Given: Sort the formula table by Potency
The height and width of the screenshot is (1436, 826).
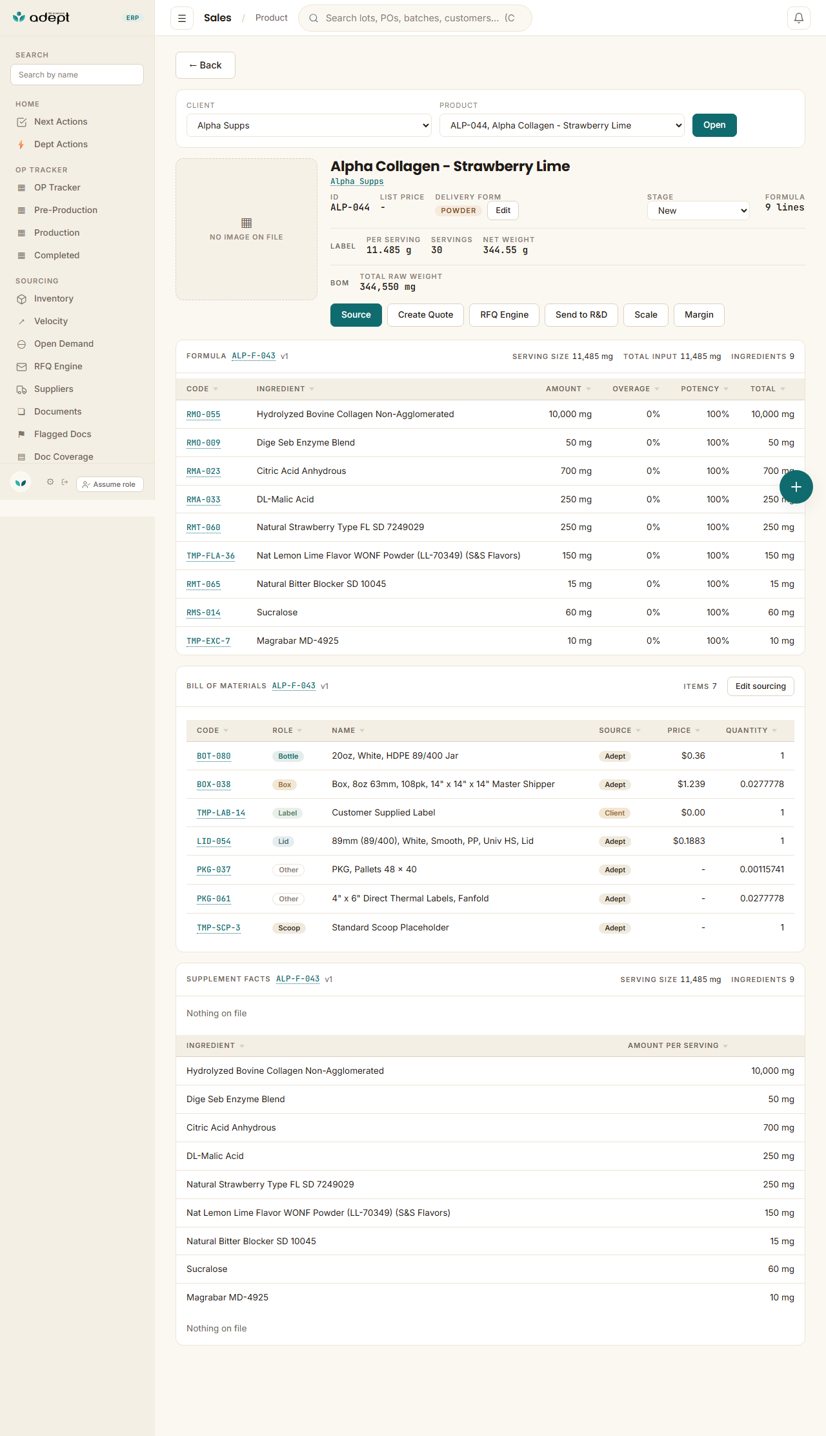Looking at the screenshot, I should [x=705, y=389].
